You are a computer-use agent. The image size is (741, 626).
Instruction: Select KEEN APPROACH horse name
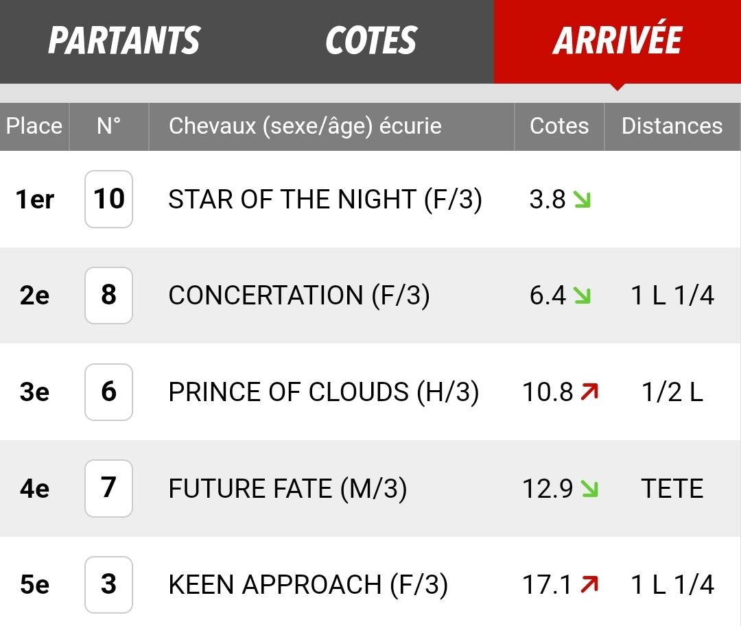pyautogui.click(x=275, y=584)
